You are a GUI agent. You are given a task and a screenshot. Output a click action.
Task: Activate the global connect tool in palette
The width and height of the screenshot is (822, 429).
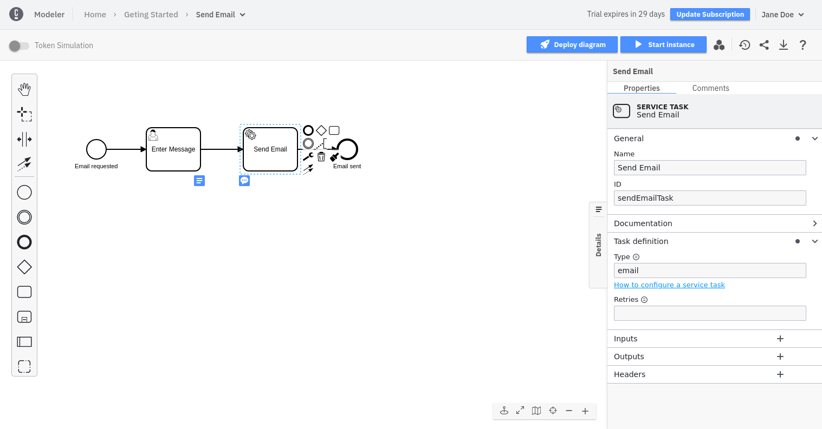24,164
